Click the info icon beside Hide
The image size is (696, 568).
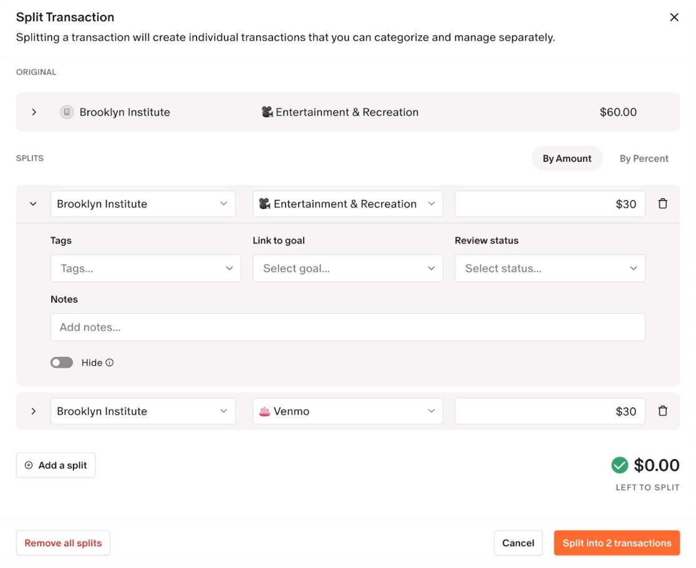point(110,362)
